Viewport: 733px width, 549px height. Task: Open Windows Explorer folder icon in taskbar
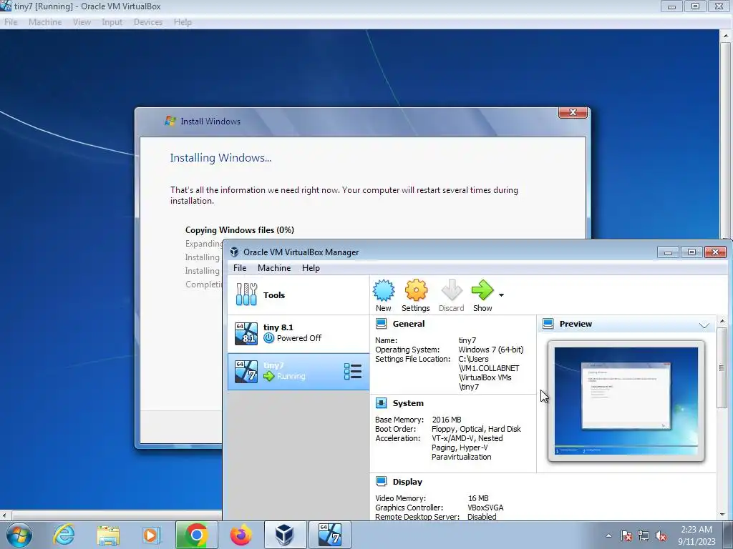[108, 535]
